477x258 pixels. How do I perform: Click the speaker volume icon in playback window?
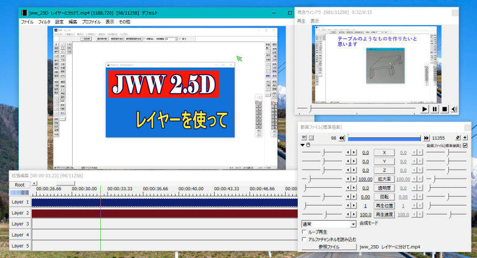454,109
